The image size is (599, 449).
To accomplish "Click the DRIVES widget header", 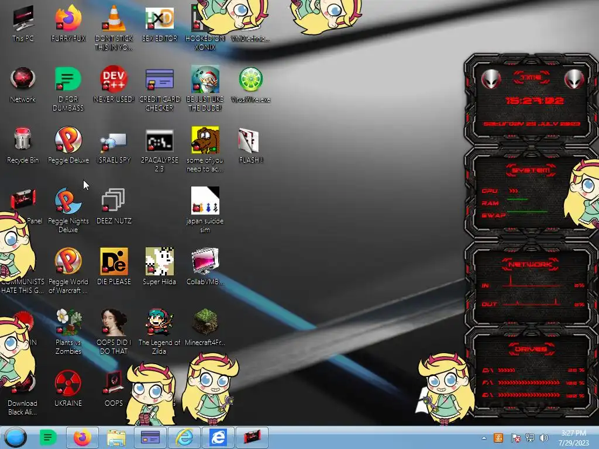I will tap(531, 349).
